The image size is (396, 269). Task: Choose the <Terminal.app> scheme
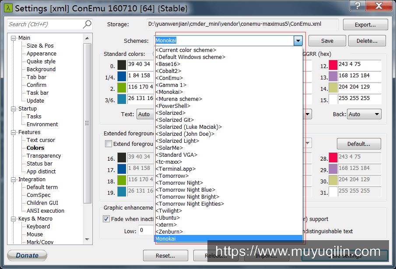tap(175, 169)
